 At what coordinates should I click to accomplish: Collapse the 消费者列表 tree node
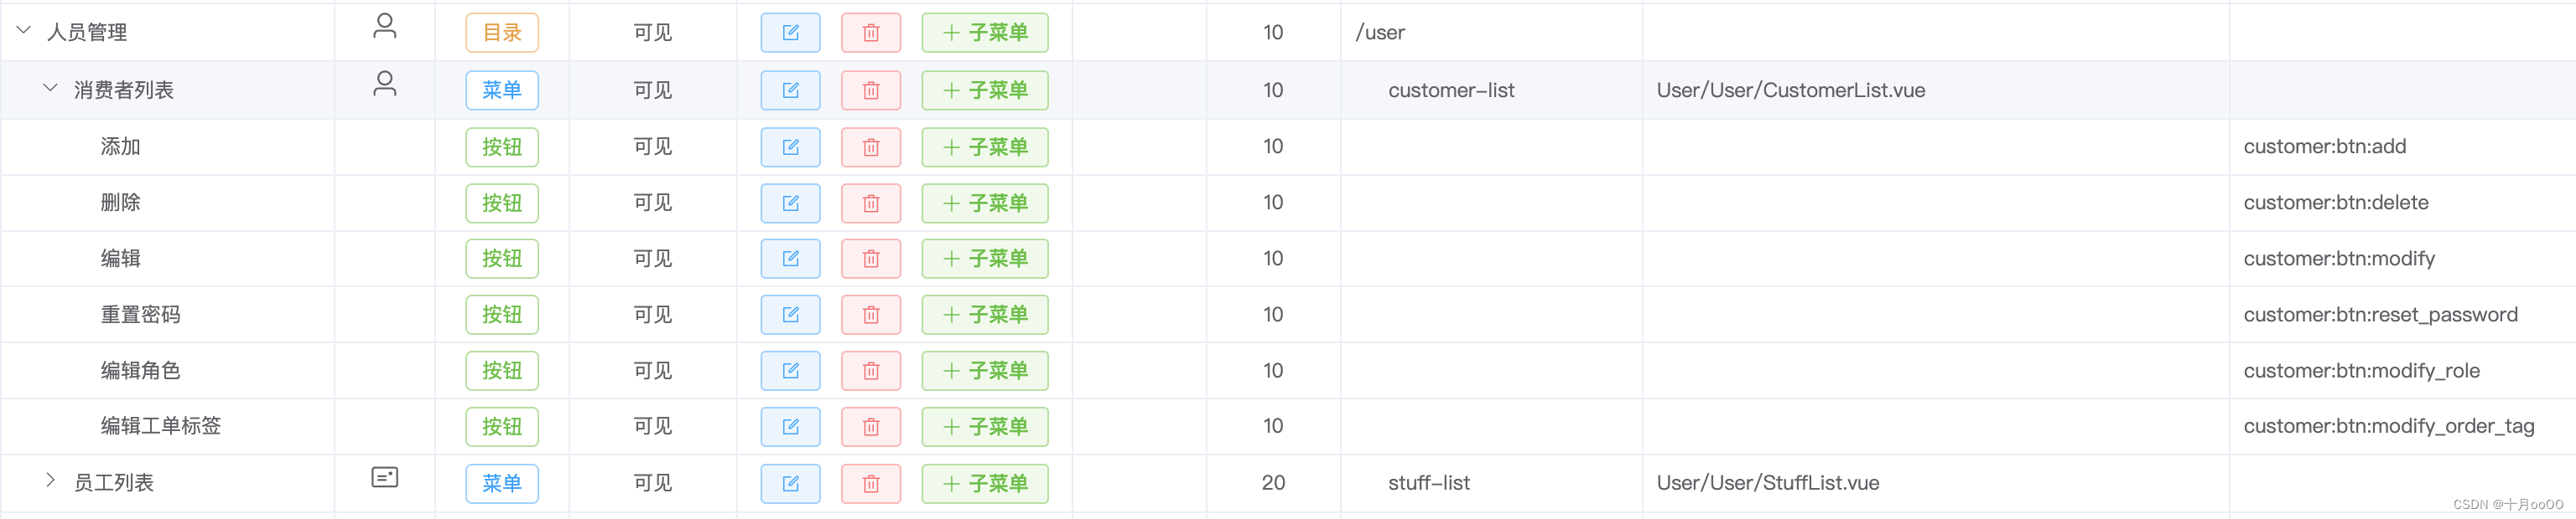point(50,89)
